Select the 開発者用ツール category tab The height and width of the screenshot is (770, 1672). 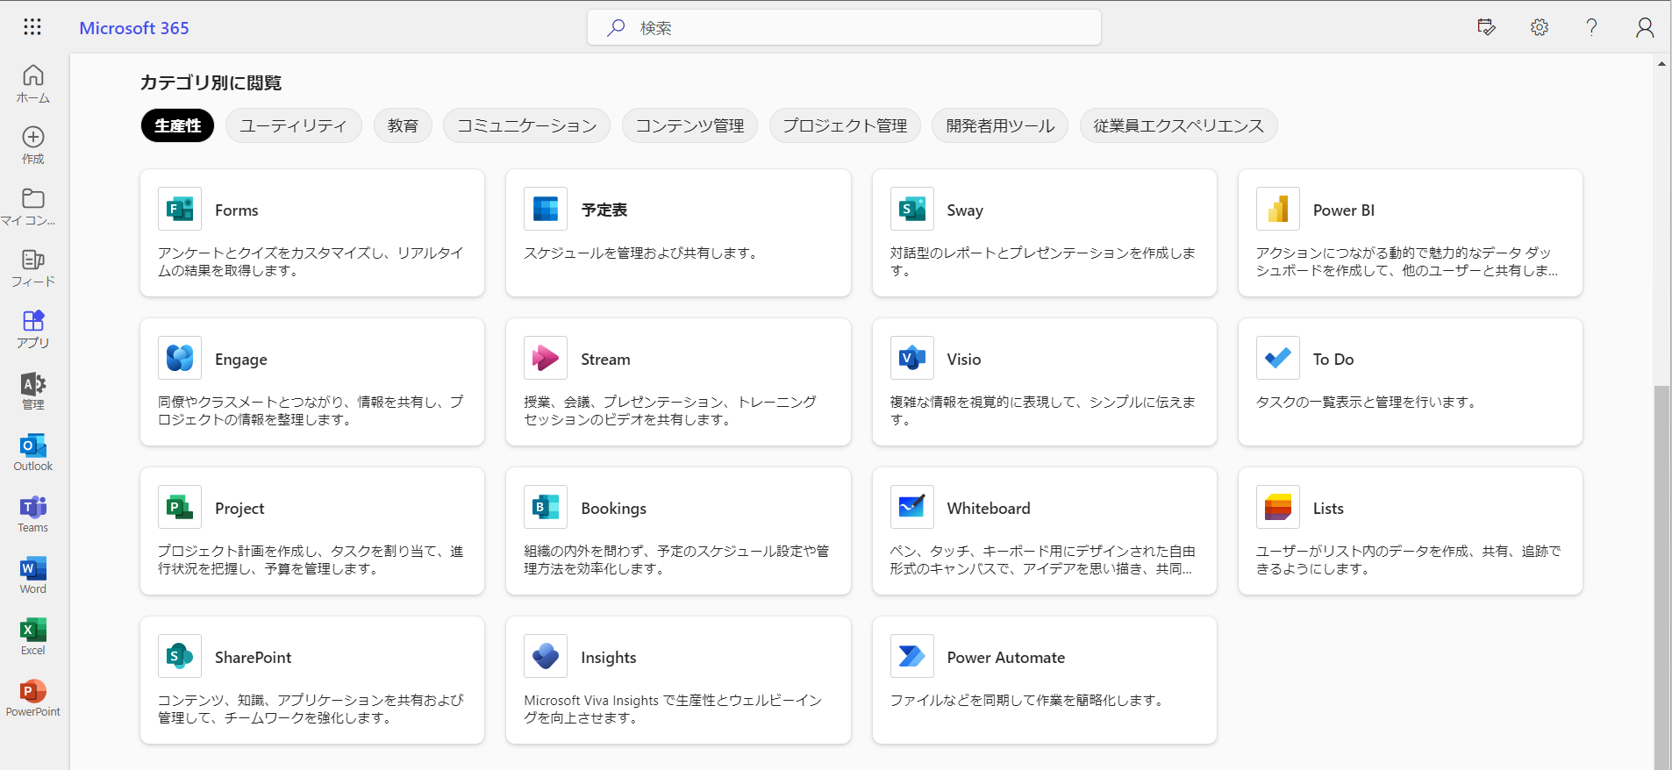point(1000,125)
